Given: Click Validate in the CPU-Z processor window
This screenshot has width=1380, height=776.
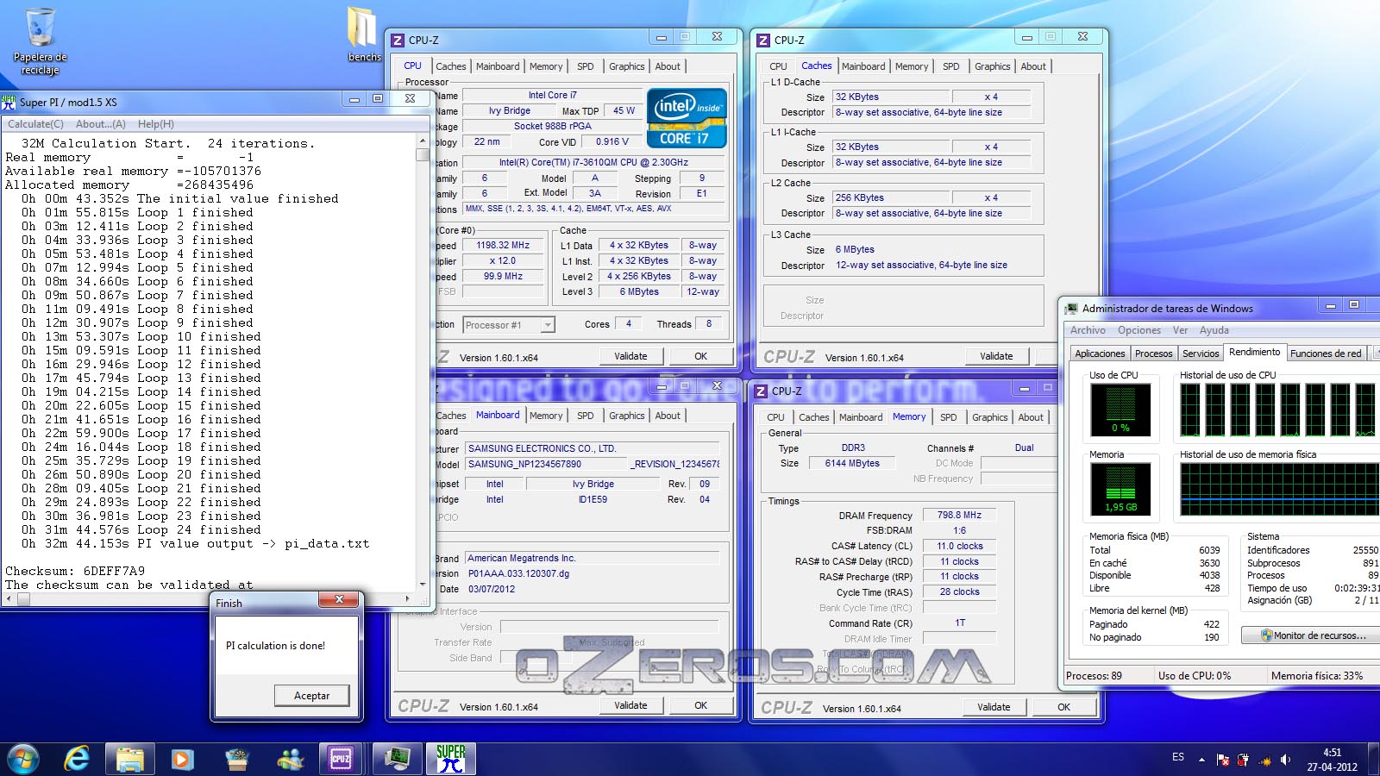Looking at the screenshot, I should pos(630,356).
